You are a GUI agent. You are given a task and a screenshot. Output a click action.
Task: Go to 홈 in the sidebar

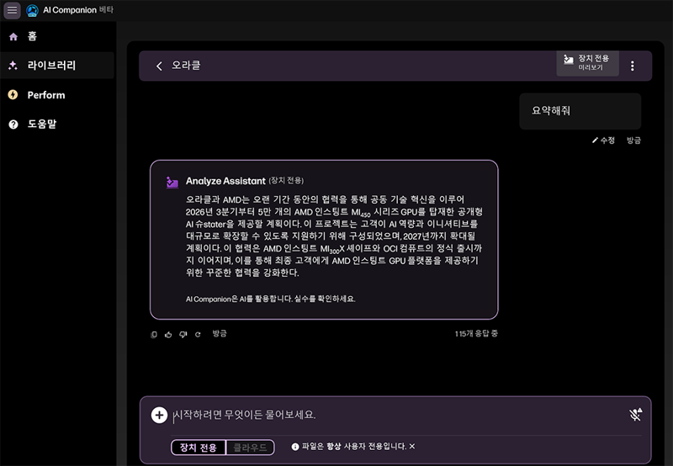pyautogui.click(x=57, y=36)
